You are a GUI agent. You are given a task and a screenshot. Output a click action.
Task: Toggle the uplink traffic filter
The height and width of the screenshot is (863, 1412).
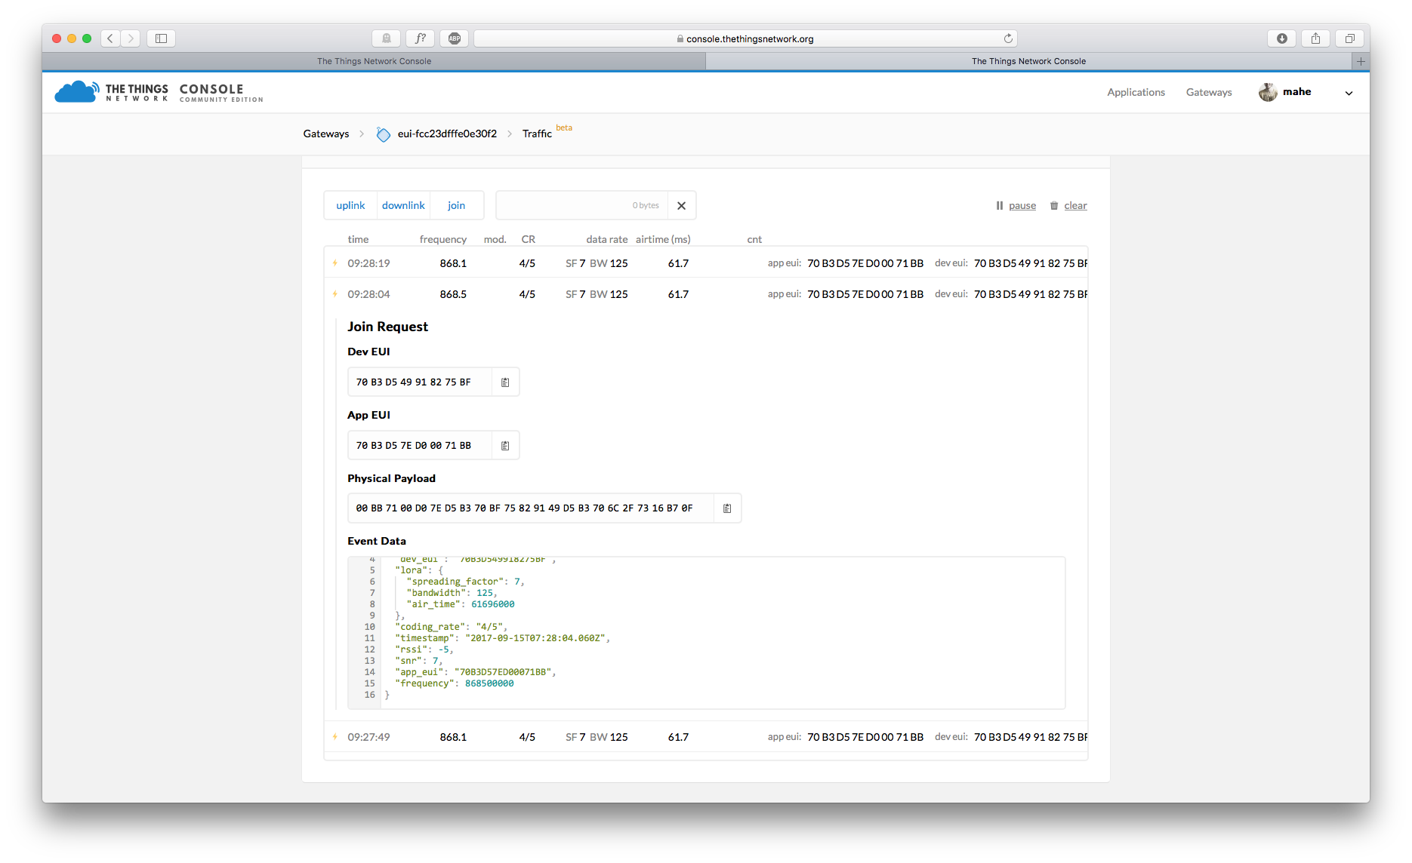(350, 205)
